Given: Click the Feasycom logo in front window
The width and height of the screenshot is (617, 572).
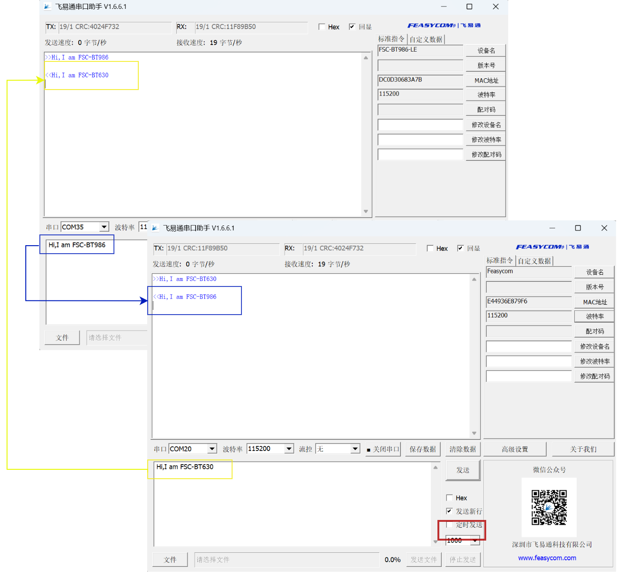Looking at the screenshot, I should (552, 247).
